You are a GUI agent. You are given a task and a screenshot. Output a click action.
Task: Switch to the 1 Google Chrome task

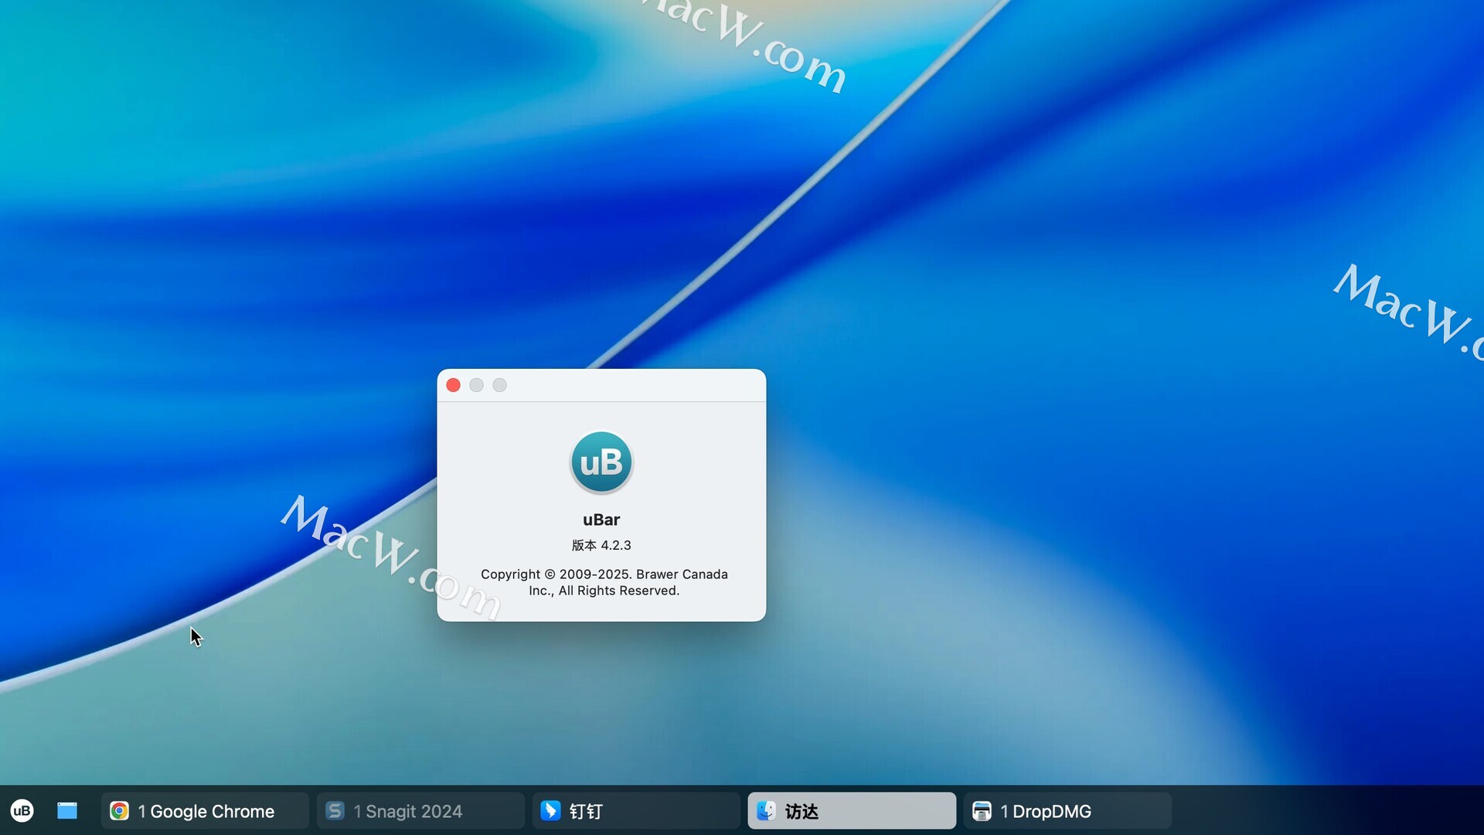[x=205, y=810]
